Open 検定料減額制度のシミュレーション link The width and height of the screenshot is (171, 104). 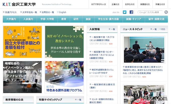[101, 71]
